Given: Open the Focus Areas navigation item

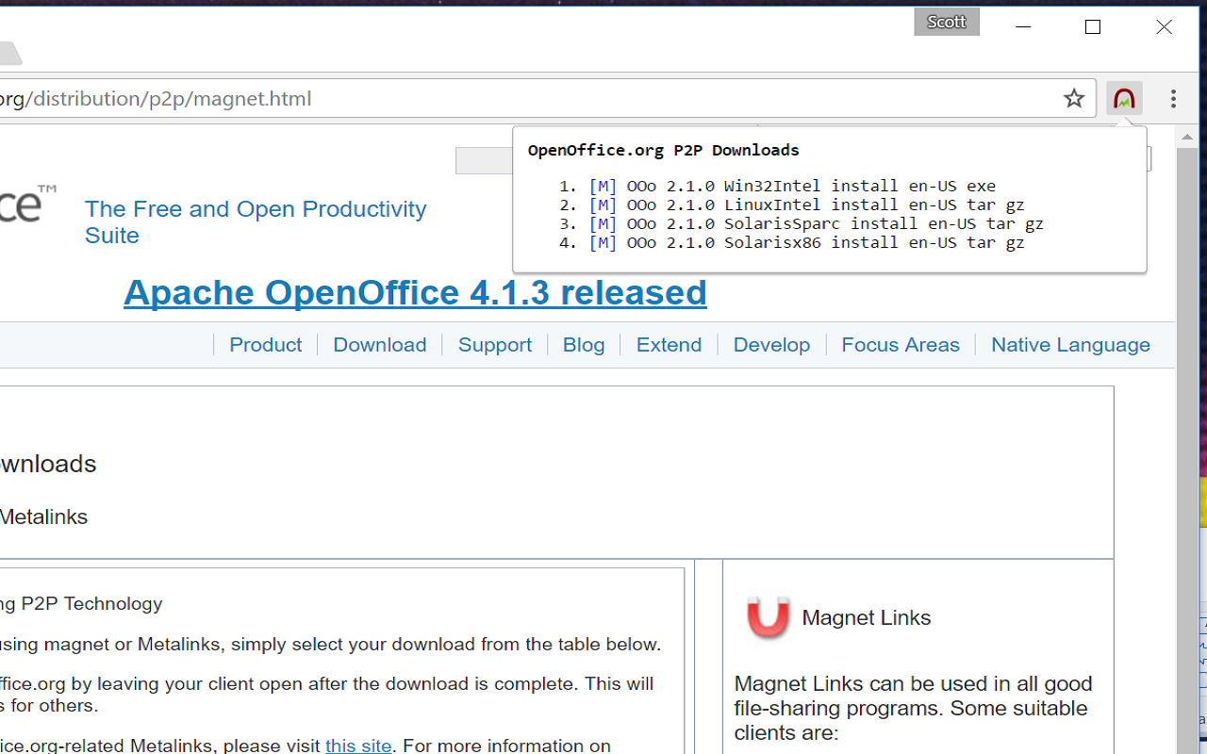Looking at the screenshot, I should tap(901, 345).
